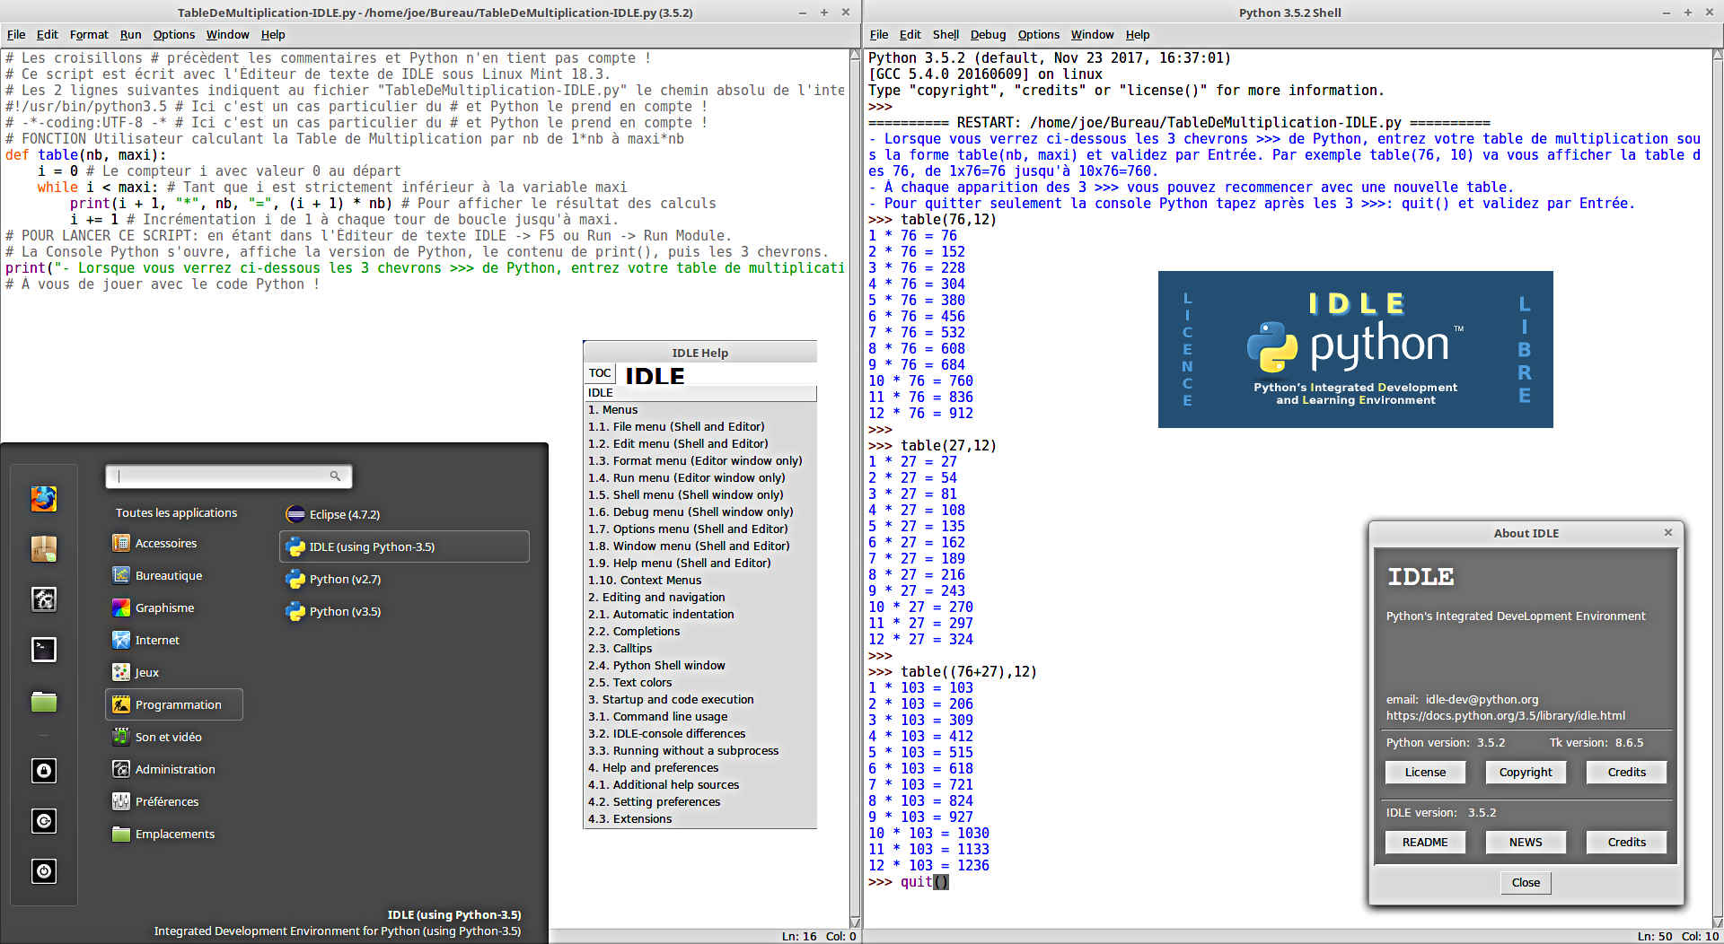Image resolution: width=1724 pixels, height=944 pixels.
Task: Jump to '4.3. Extensions' help entry
Action: coord(629,818)
